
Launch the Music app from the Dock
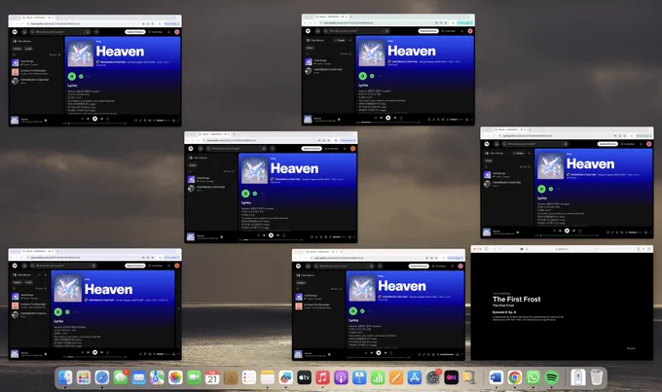322,377
